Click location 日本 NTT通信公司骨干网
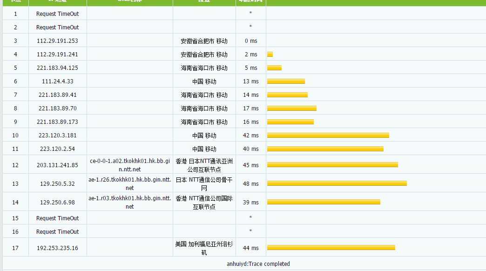Screen dimensions: 486x271 click(204, 184)
